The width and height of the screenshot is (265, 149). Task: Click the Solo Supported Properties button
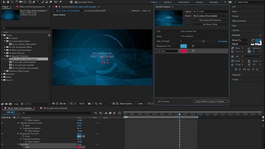(210, 20)
